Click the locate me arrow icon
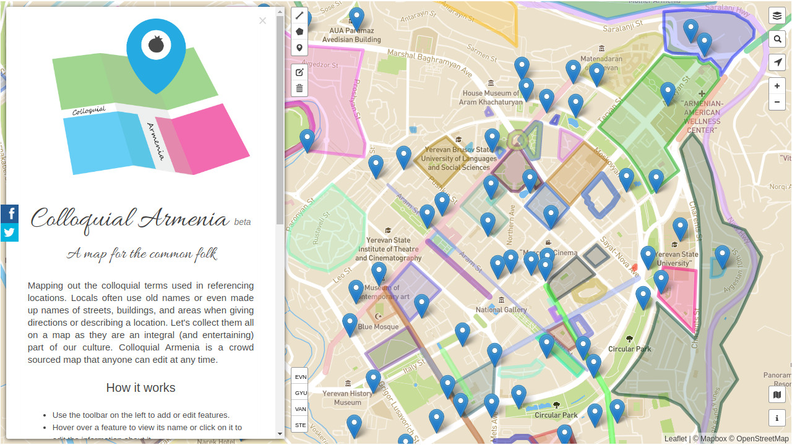Viewport: 792px width, 445px height. (777, 62)
